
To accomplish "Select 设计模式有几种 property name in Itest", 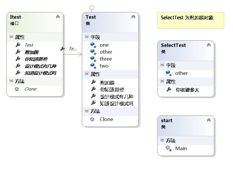I will coord(40,66).
